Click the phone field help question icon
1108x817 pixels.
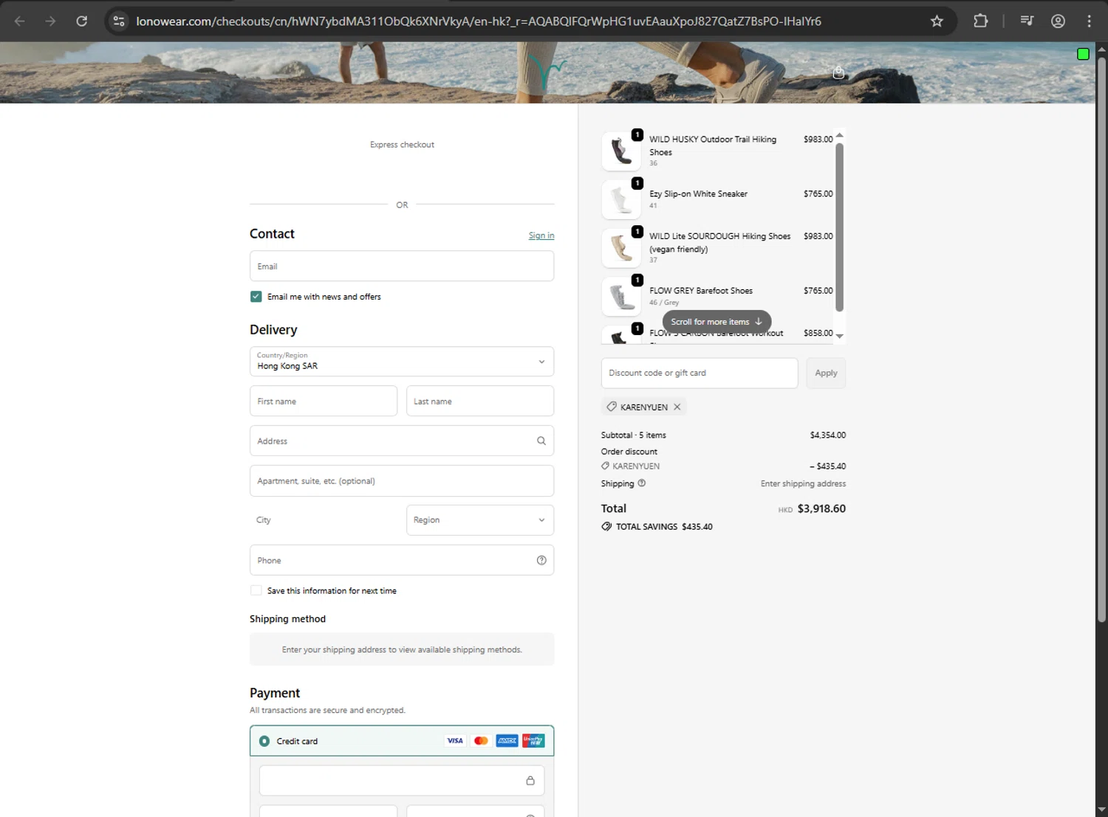[541, 560]
